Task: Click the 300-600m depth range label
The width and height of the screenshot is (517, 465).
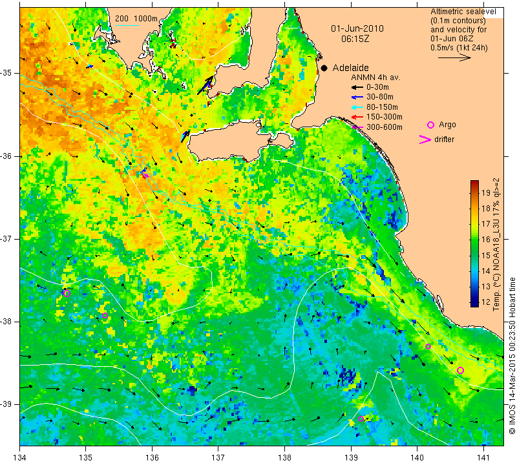Action: tap(385, 127)
